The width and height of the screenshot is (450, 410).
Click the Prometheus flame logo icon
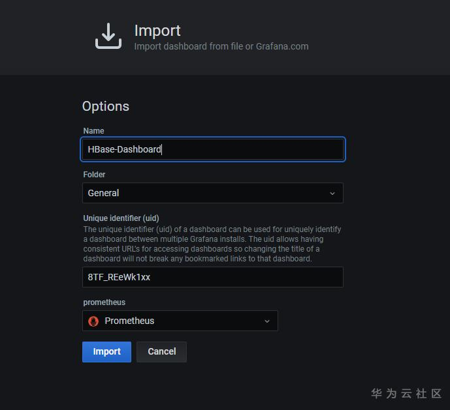(93, 321)
